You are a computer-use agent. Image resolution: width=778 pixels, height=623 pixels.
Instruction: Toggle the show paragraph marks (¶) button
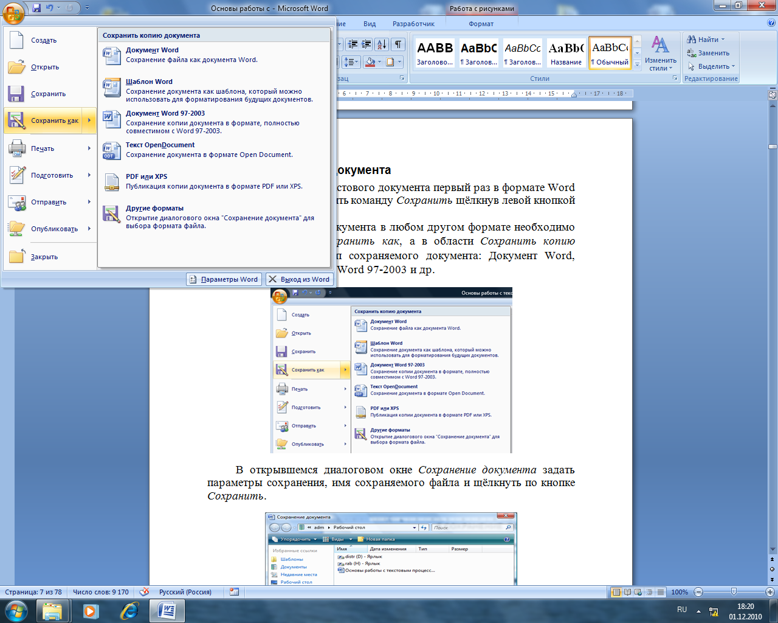(398, 44)
